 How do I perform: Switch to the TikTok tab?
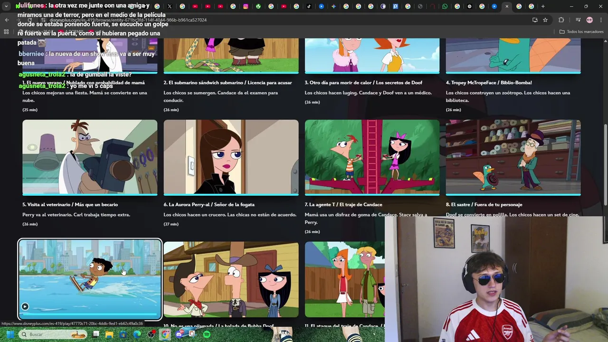(x=309, y=6)
